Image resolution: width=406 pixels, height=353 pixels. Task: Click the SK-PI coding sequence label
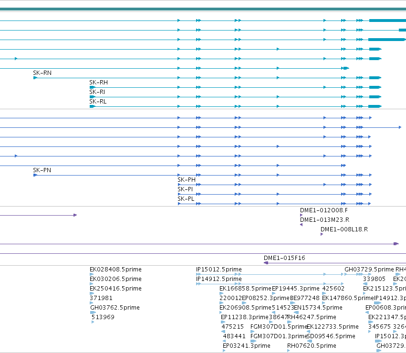point(185,189)
